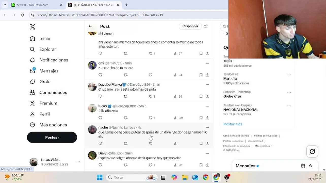Open reply sort filter icon beside Responder
Viewport: 326px width, 183px height.
coord(206,26)
